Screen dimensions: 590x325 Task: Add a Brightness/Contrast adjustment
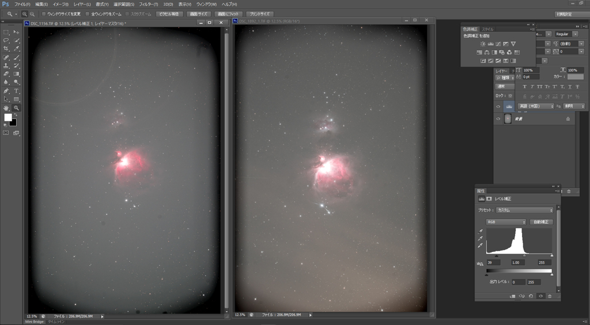(x=483, y=44)
